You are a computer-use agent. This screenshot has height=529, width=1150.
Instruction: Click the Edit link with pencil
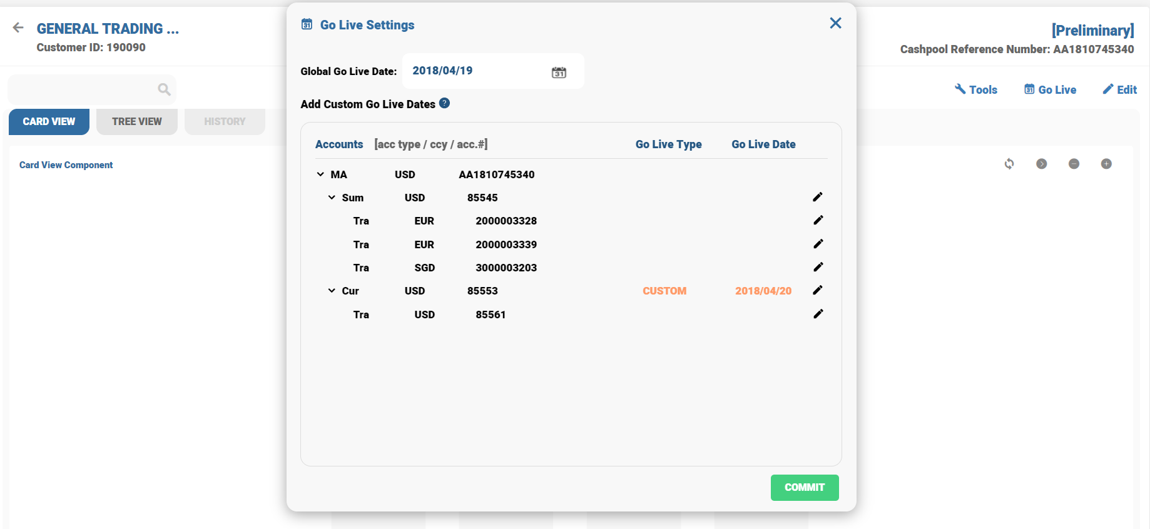[1119, 89]
